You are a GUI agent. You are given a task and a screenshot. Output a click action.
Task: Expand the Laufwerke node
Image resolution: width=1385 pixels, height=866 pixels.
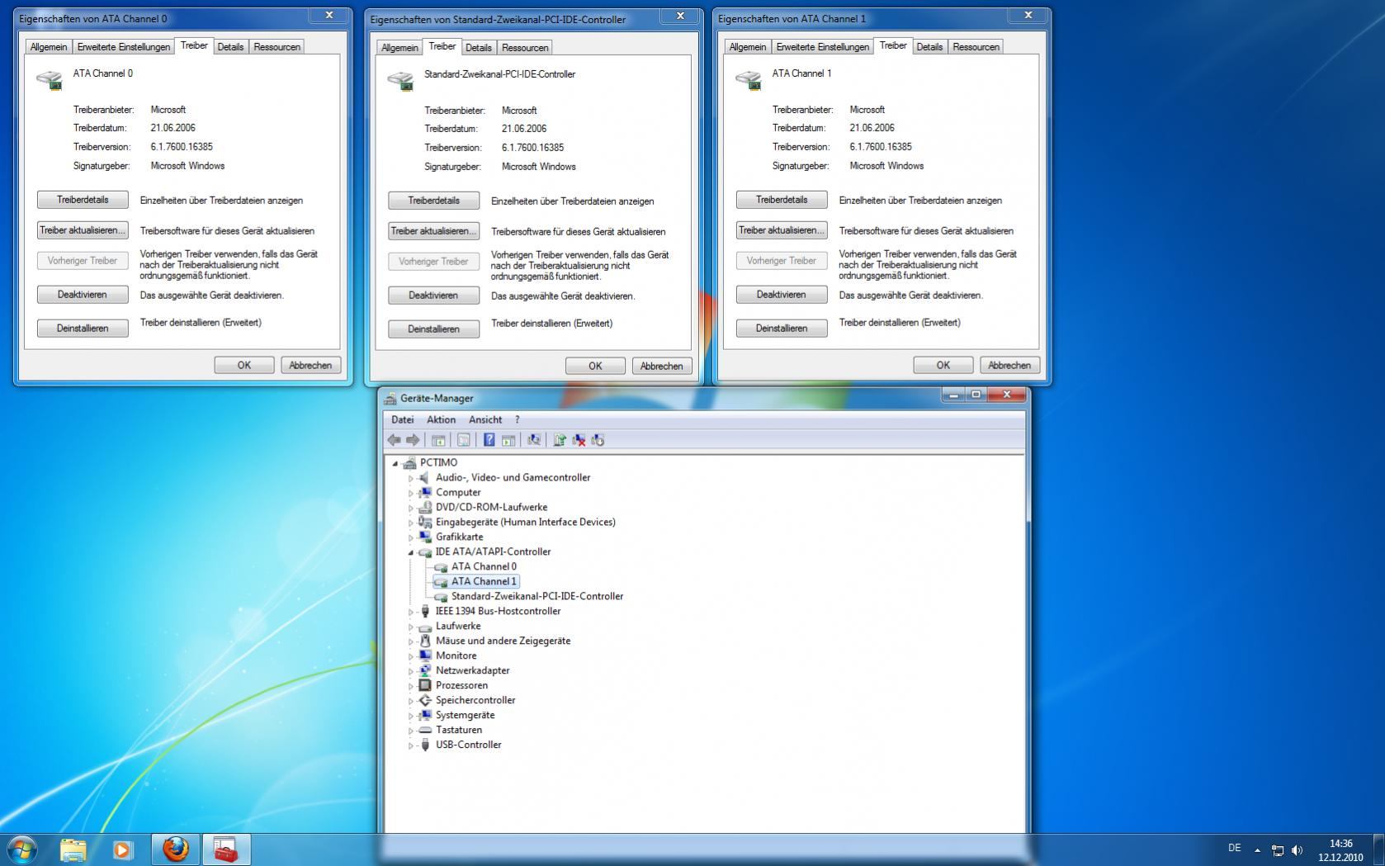click(x=410, y=627)
